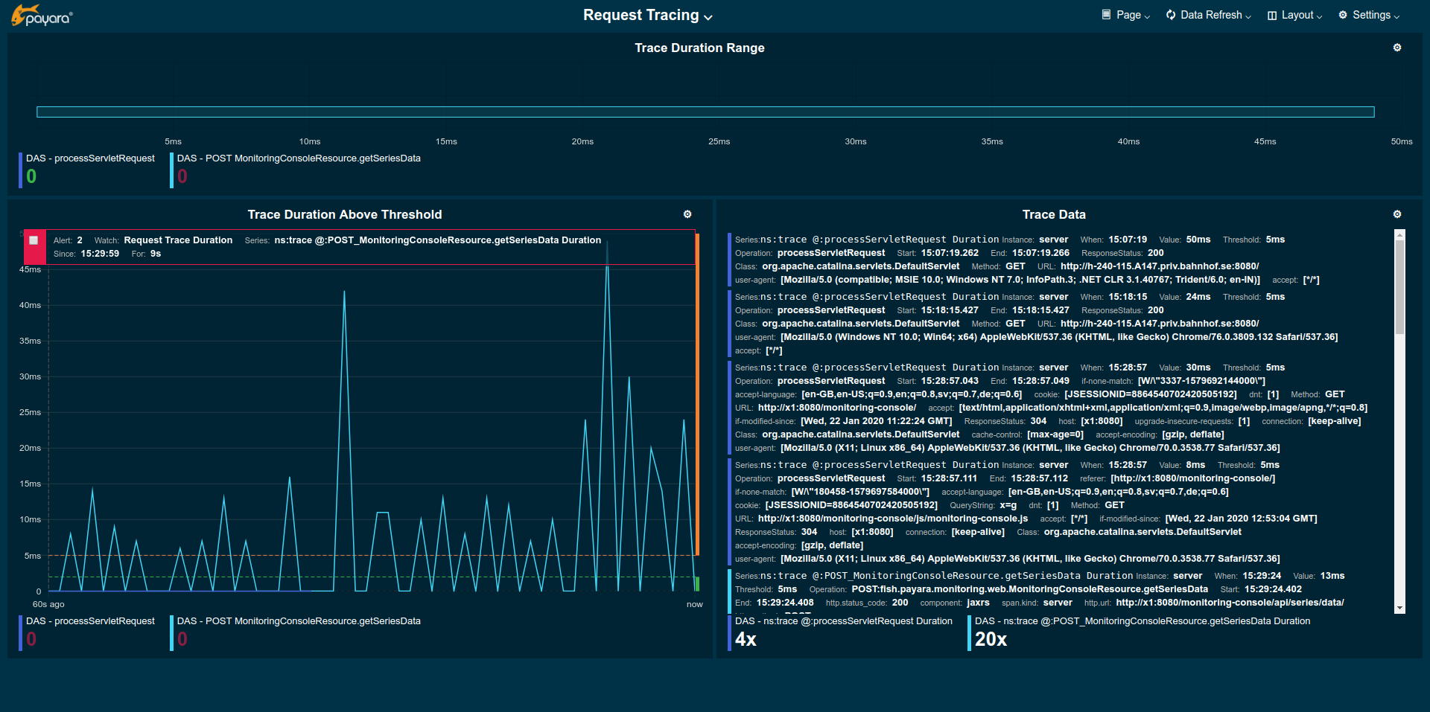Click org.apache.catalina.servlets.DefaultServlet class in 15:07:19 trace
This screenshot has width=1430, height=712.
[860, 266]
